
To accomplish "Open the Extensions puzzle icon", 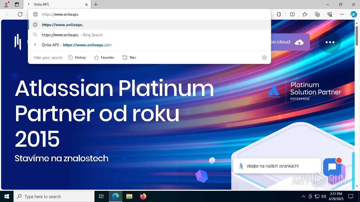I will click(x=279, y=14).
